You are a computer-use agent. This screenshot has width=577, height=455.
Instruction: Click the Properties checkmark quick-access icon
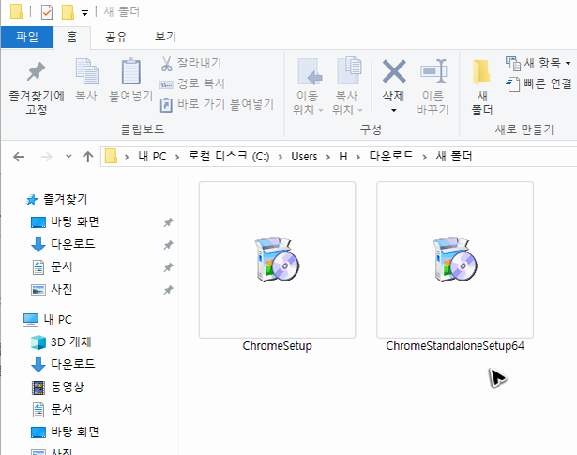coord(47,12)
